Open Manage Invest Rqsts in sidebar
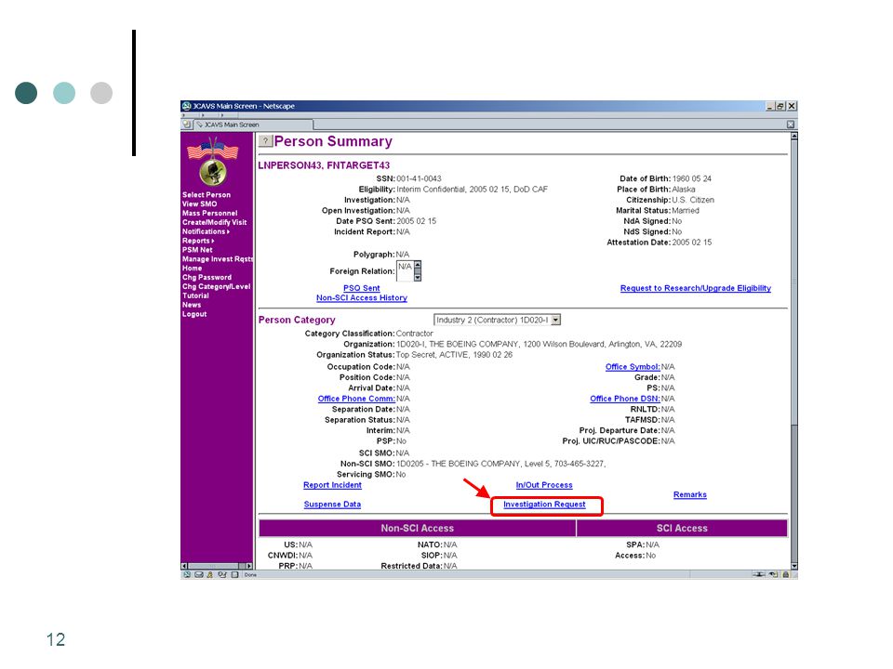Screen dimensions: 893x669 [x=218, y=259]
